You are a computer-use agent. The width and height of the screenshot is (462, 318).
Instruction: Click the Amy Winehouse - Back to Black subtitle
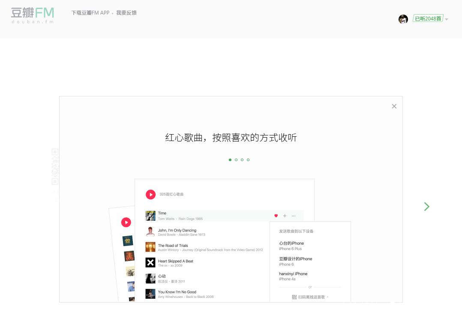point(186,297)
